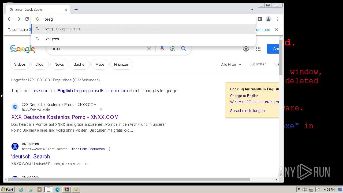The image size is (343, 193).
Task: Click the 4:08 PM system clock
Action: [329, 190]
